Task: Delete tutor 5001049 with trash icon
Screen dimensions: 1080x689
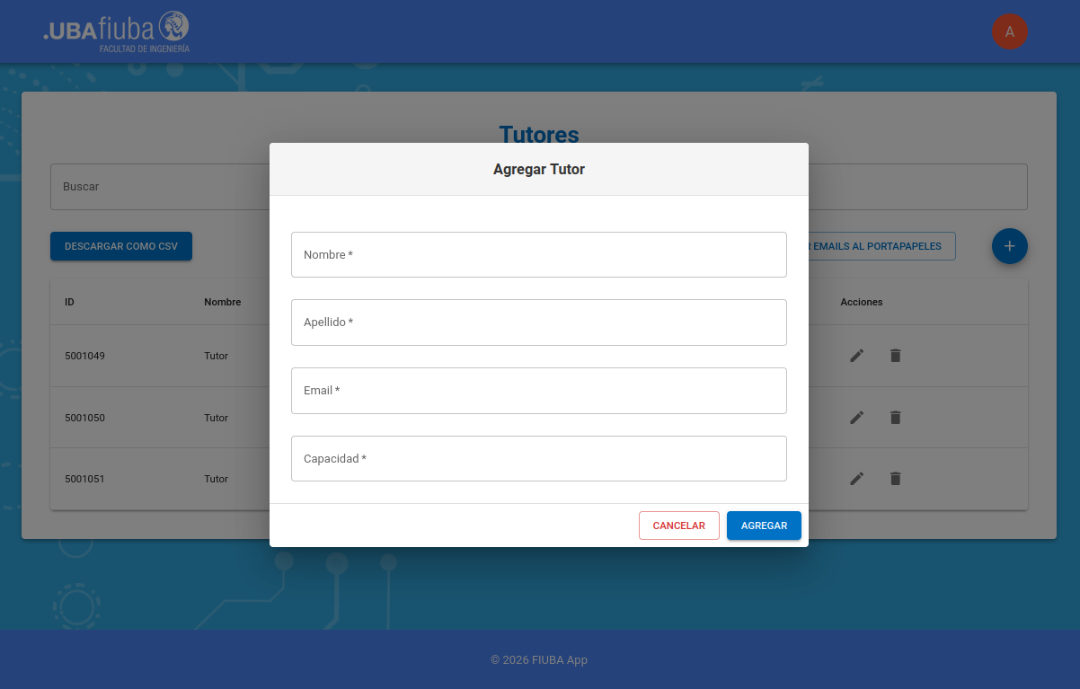Action: (x=895, y=356)
